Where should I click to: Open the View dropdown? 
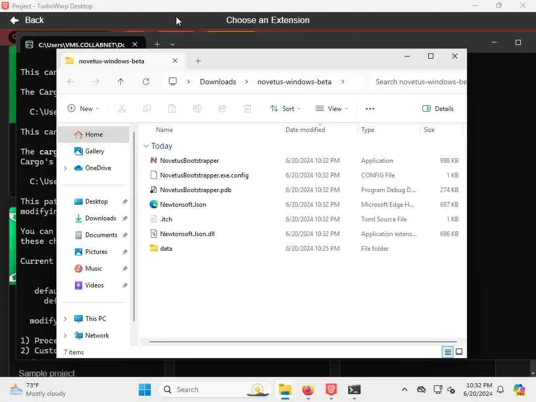point(331,109)
